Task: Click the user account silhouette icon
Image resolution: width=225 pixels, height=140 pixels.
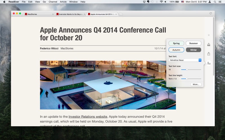Action: (210, 2)
